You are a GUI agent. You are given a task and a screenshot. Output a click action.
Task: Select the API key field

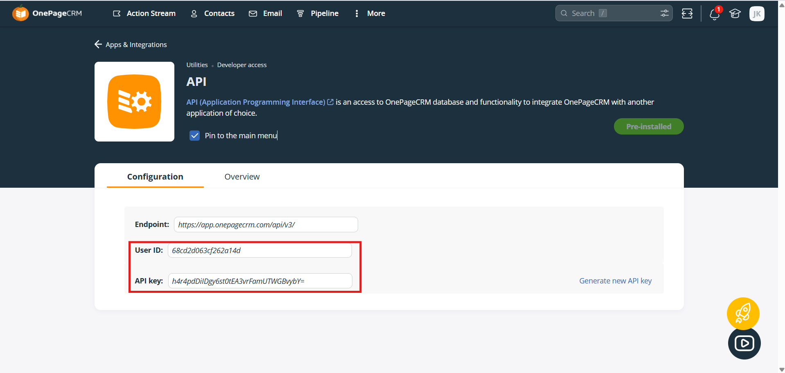(260, 281)
